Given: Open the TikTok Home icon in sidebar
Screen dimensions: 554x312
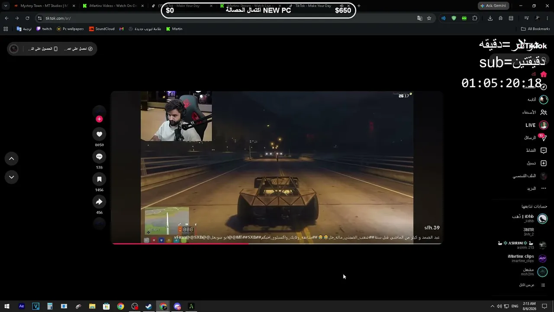Looking at the screenshot, I should pos(544,74).
